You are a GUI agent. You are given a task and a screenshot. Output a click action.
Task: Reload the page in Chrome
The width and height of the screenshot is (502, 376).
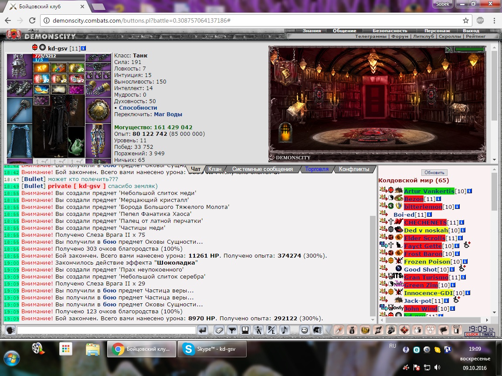(32, 20)
